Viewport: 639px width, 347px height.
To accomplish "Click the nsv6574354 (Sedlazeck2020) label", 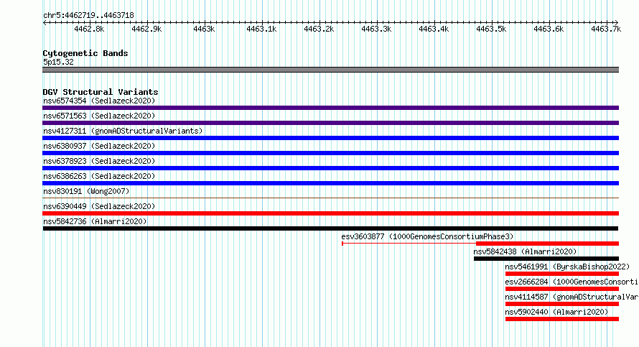I will click(99, 101).
